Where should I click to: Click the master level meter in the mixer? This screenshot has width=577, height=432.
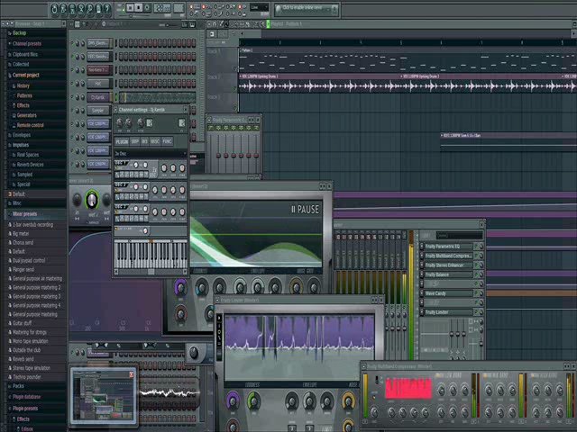(x=411, y=296)
